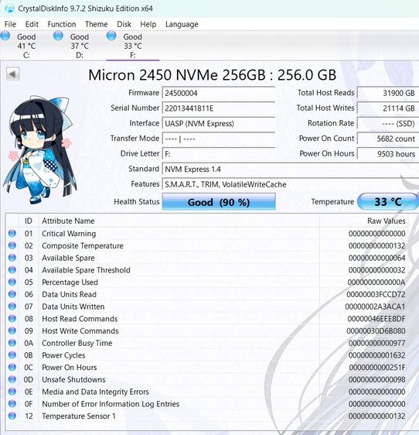
Task: Switch to the D: disk tab
Action: point(80,46)
